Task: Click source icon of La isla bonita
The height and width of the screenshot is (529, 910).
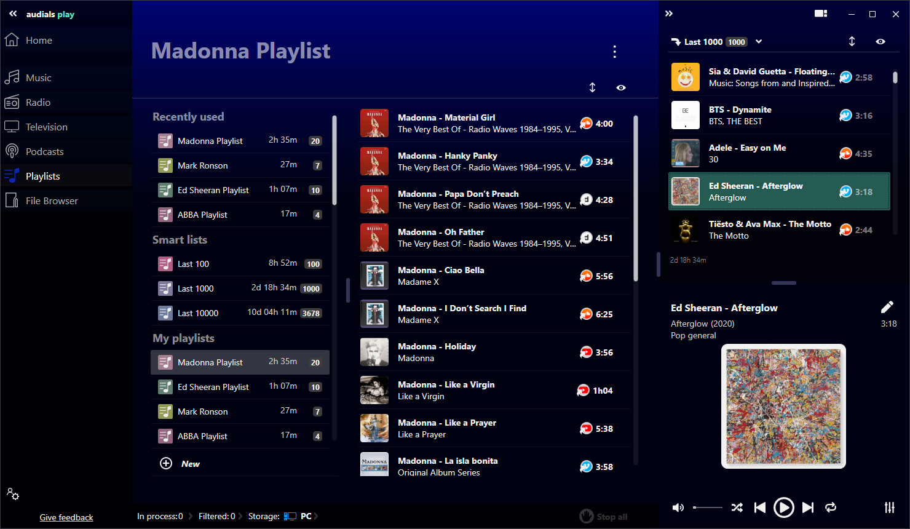Action: click(x=586, y=466)
